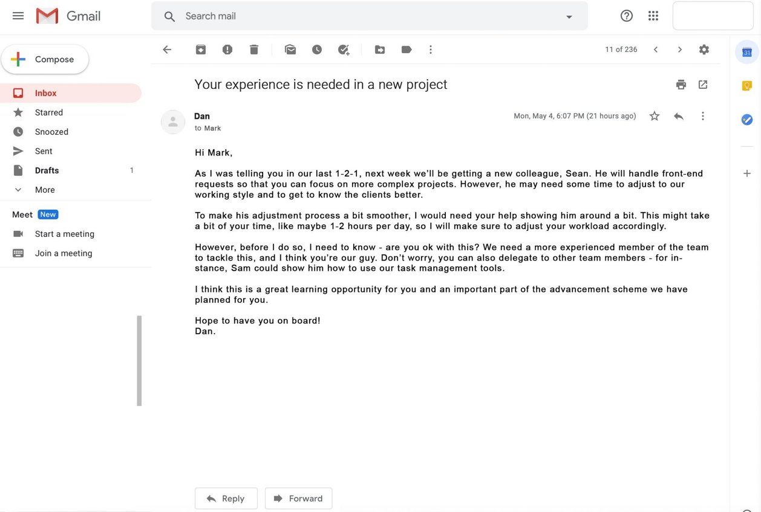Open more options for this message
Viewport: 761px width, 512px height.
point(702,115)
